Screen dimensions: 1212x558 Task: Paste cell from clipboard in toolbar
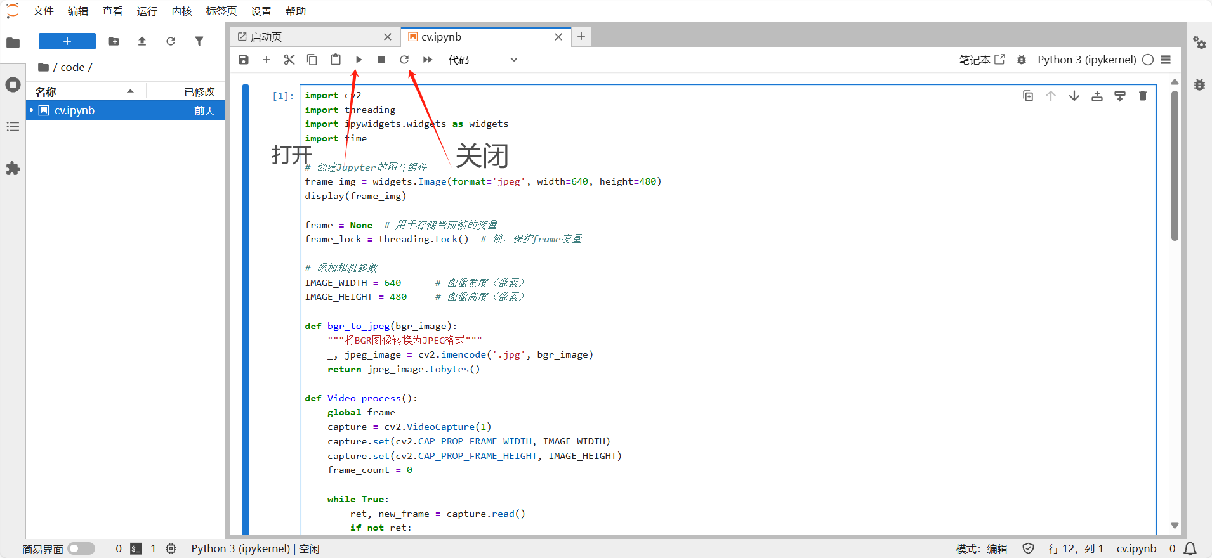click(336, 60)
